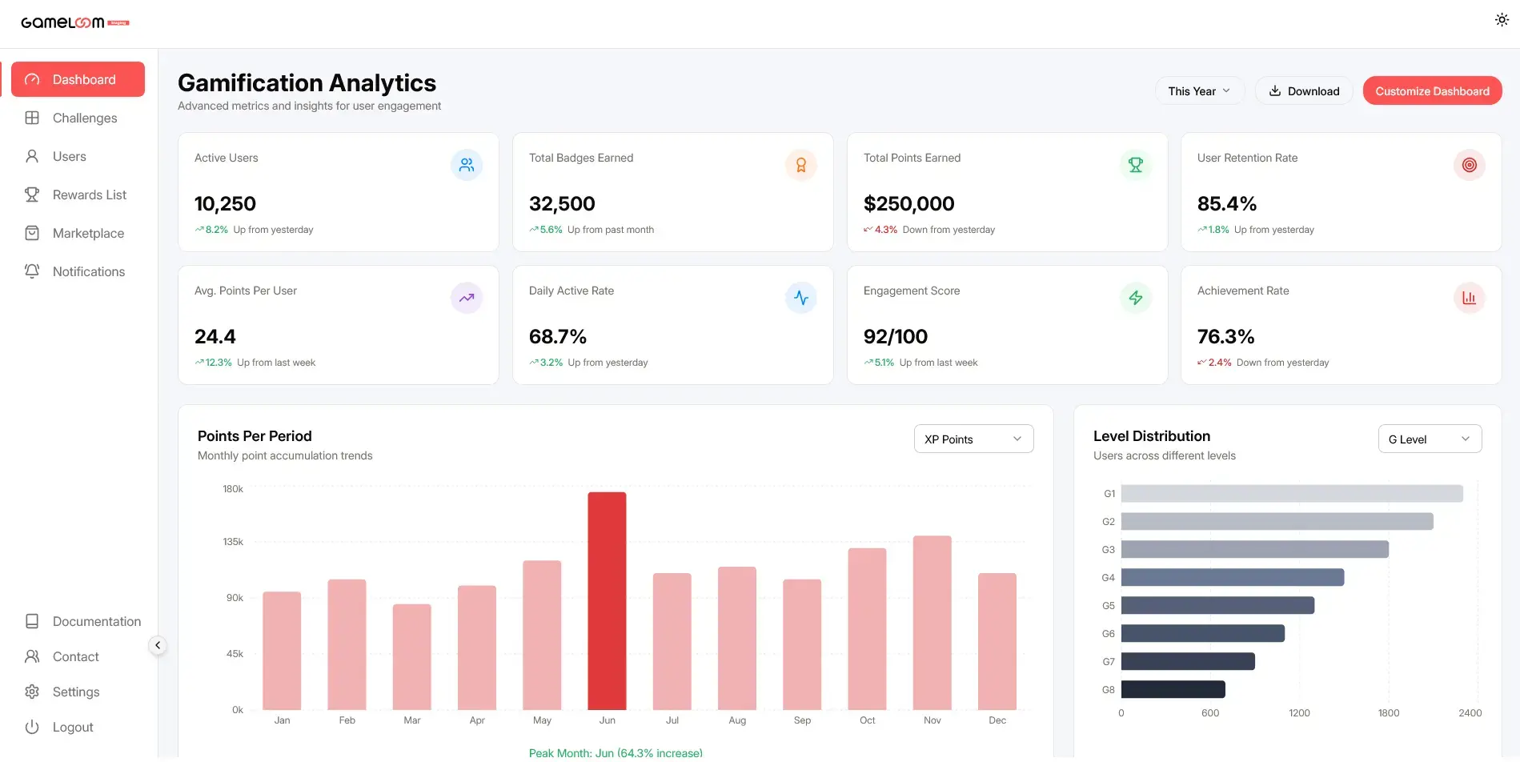The width and height of the screenshot is (1520, 762).
Task: Collapse the sidebar with the arrow button
Action: [158, 645]
